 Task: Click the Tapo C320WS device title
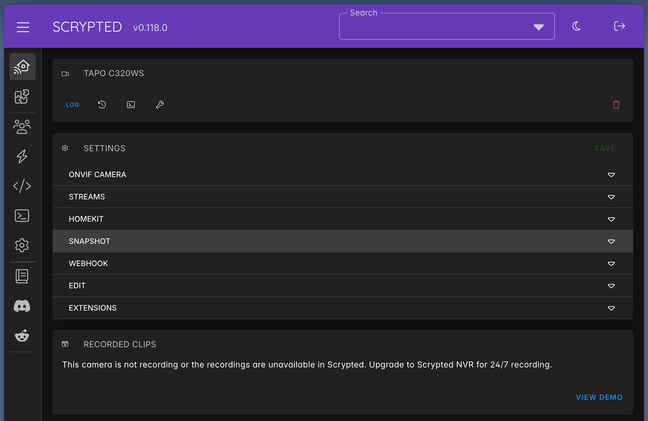(x=114, y=73)
